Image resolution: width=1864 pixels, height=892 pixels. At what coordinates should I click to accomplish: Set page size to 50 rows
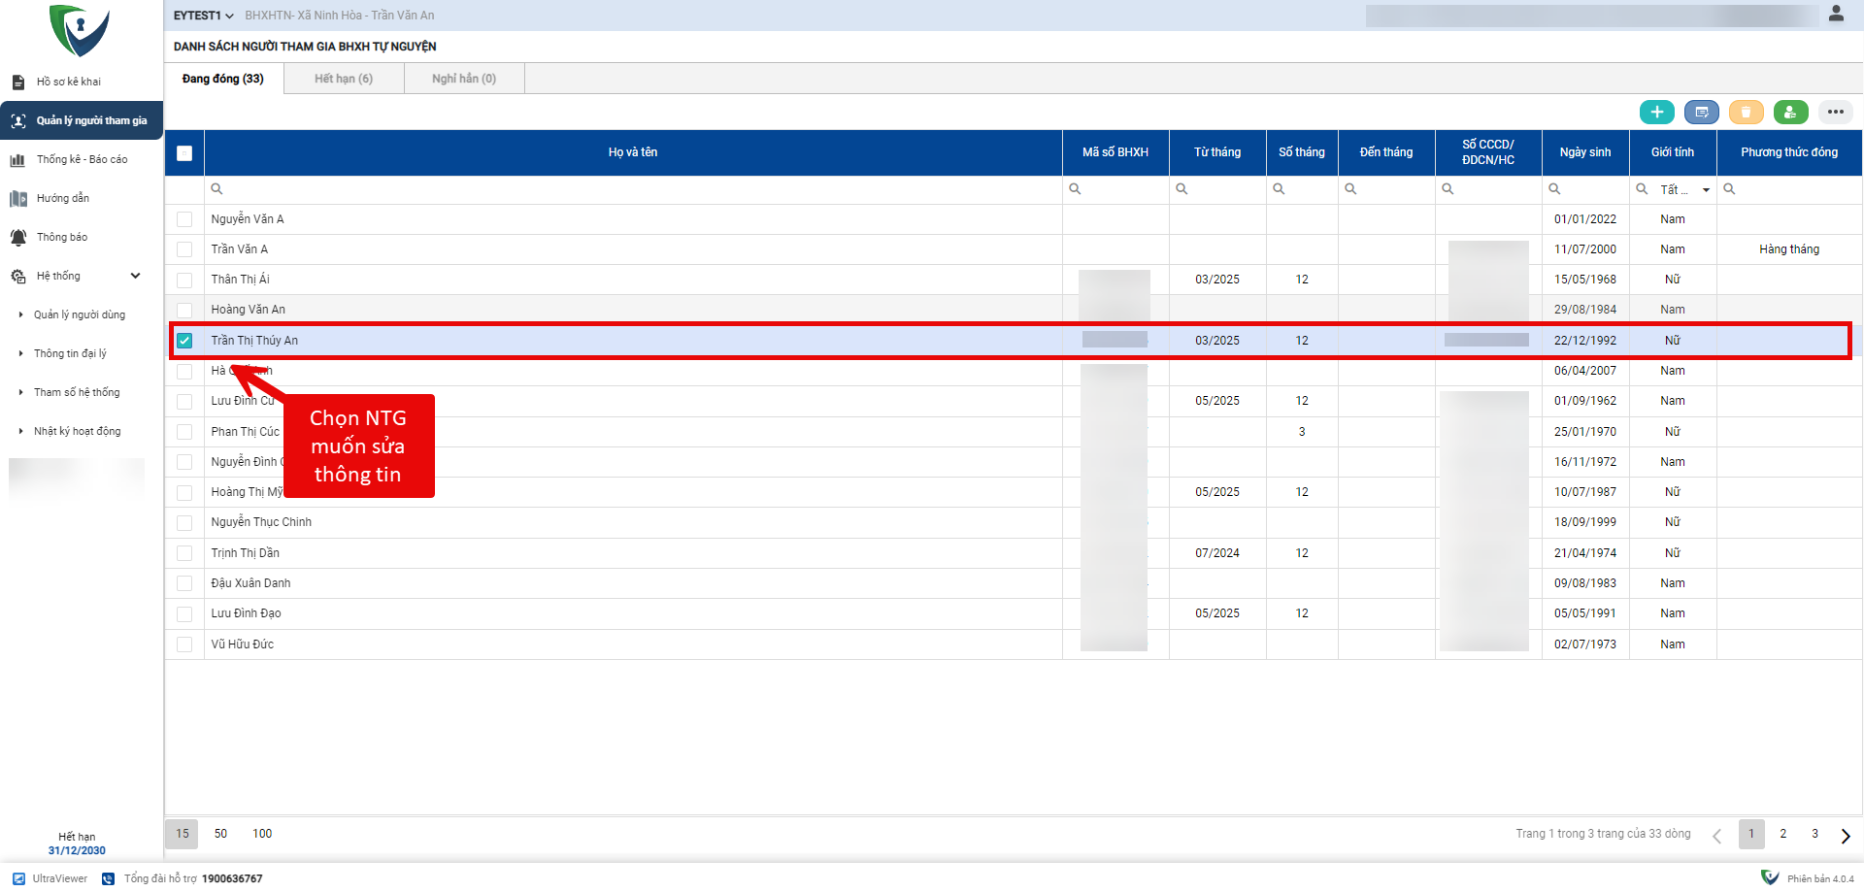220,834
